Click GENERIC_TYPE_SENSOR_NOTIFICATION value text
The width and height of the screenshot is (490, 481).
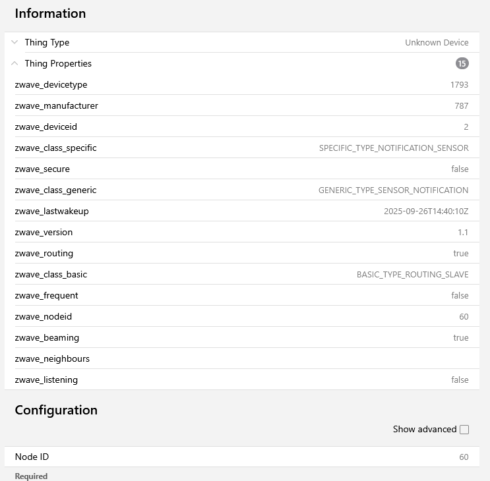tap(393, 190)
